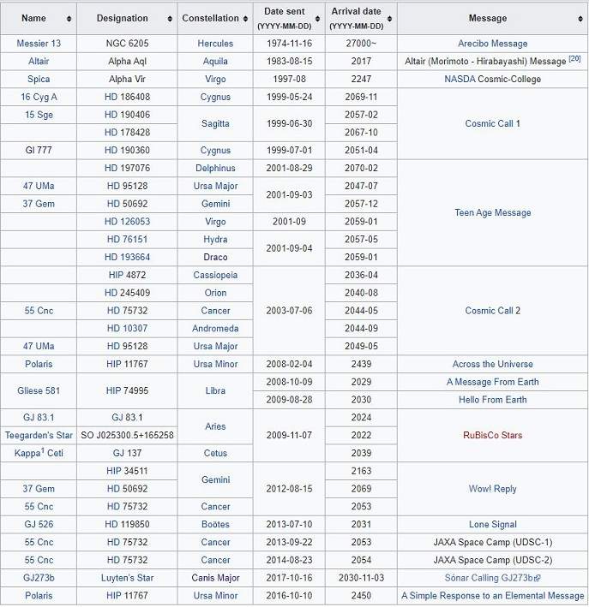This screenshot has height=607, width=589.
Task: Click the Canis Major constellation link
Action: tap(216, 578)
